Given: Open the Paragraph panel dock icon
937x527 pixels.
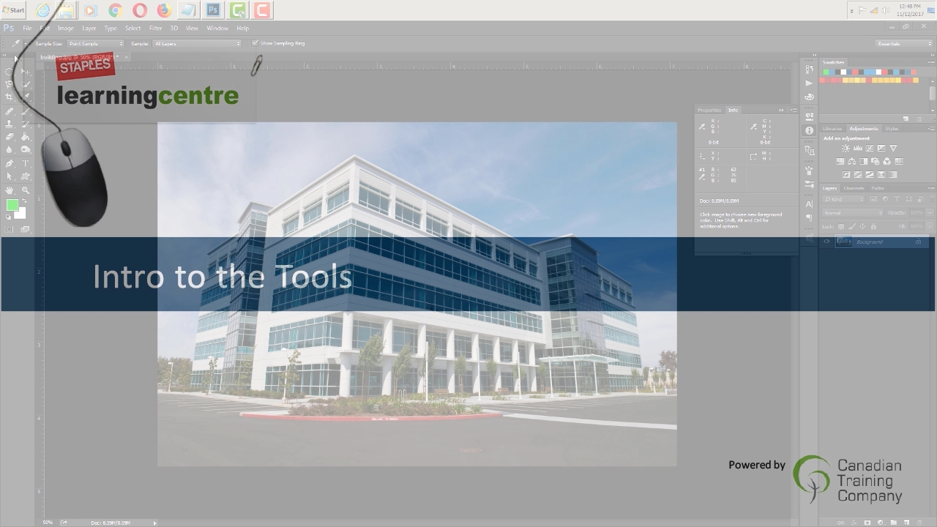Looking at the screenshot, I should pyautogui.click(x=809, y=218).
